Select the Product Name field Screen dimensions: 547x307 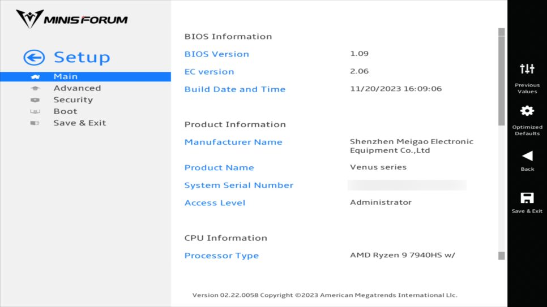(x=219, y=168)
